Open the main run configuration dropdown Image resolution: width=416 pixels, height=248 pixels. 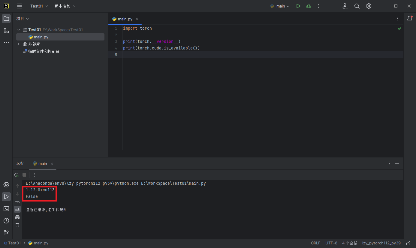(280, 6)
